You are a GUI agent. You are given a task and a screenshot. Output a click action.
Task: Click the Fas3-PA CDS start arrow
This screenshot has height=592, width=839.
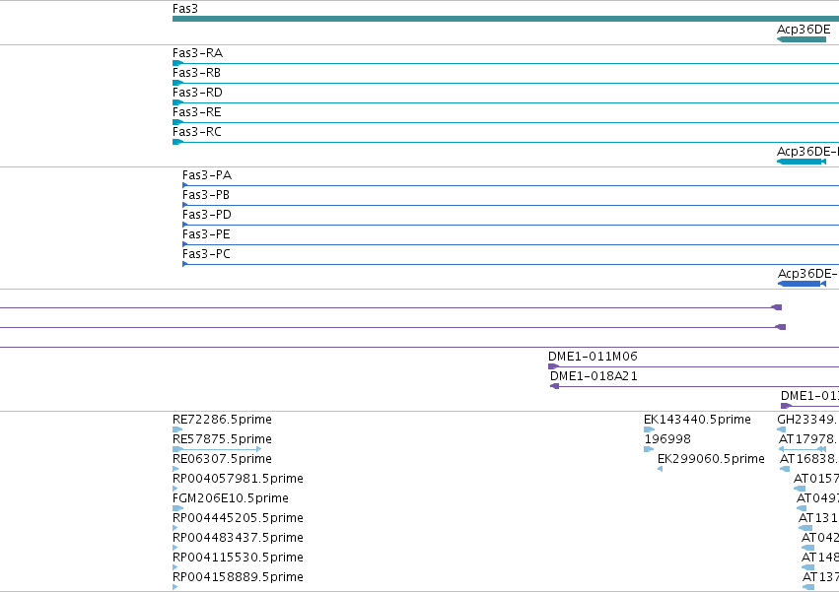point(185,185)
